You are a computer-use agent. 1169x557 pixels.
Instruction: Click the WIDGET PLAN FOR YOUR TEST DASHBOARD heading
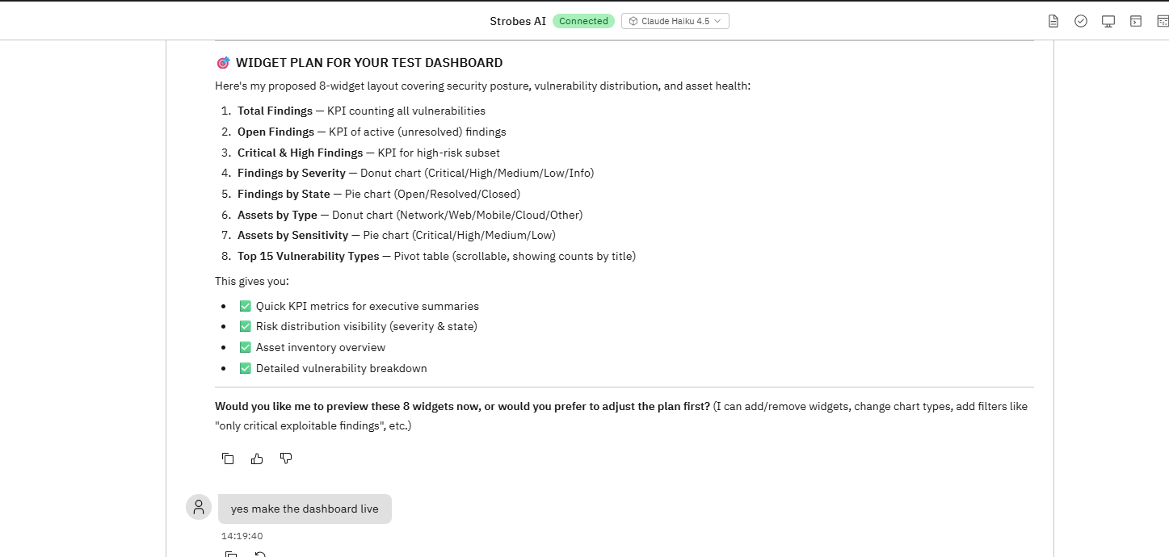click(369, 63)
